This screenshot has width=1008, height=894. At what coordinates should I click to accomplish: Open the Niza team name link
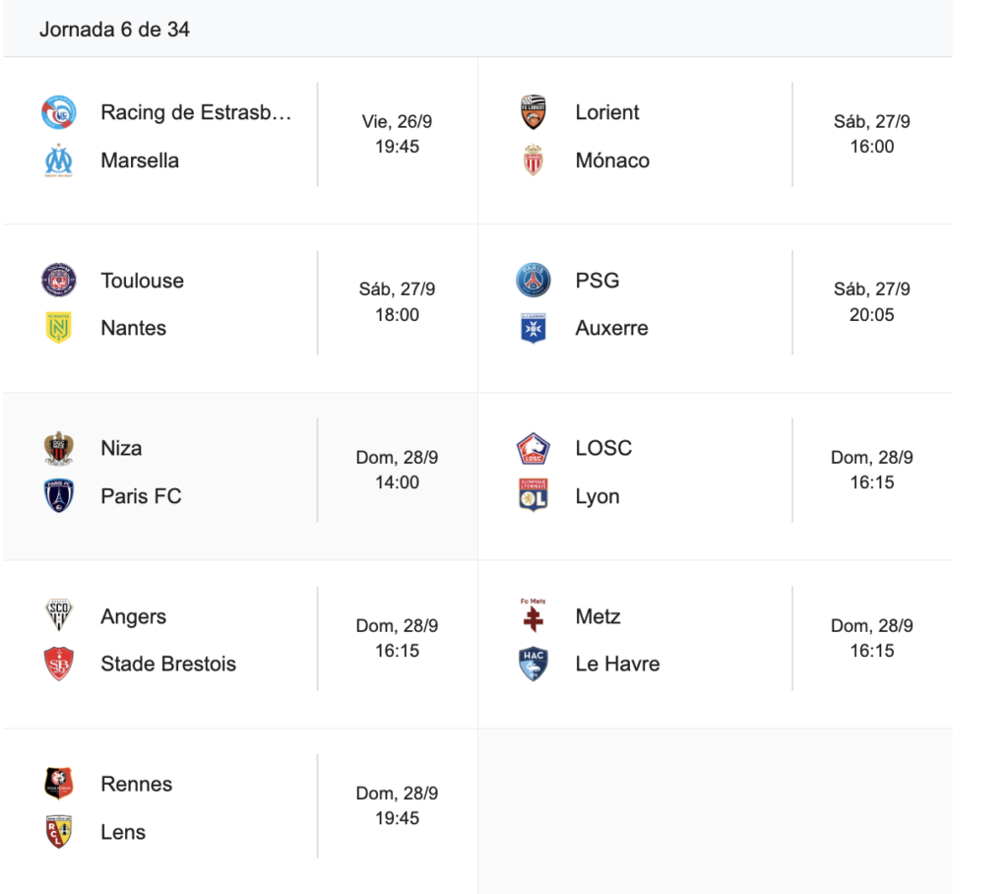pos(121,448)
